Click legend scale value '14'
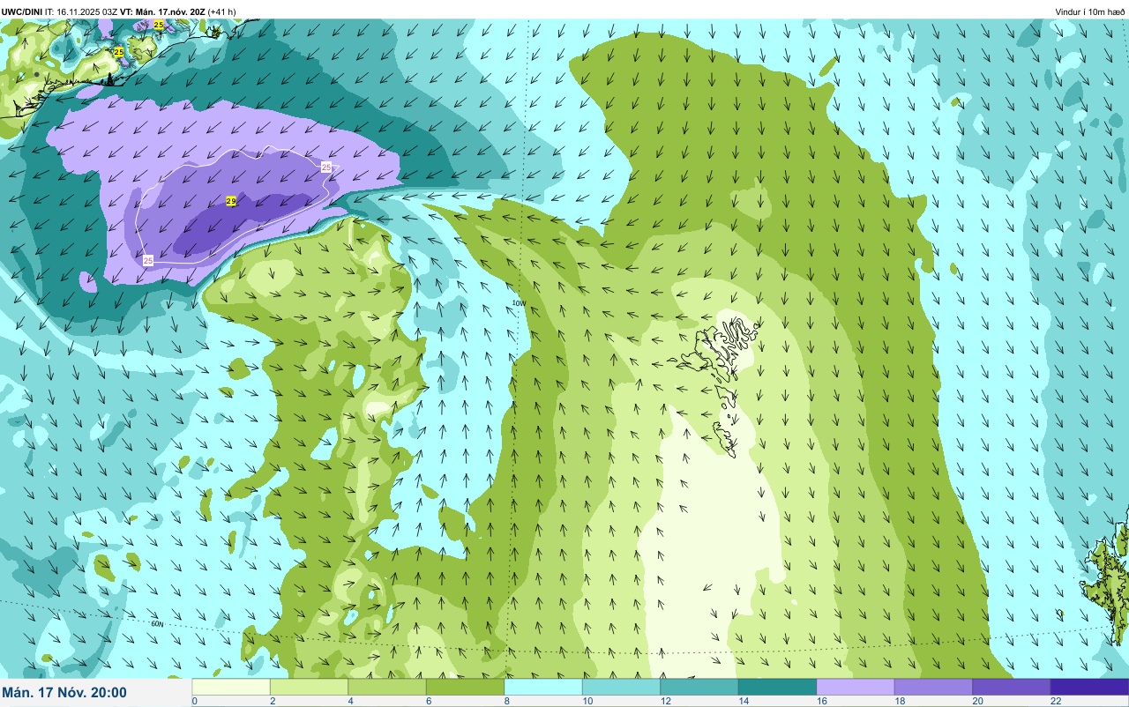The image size is (1129, 707). (x=743, y=701)
